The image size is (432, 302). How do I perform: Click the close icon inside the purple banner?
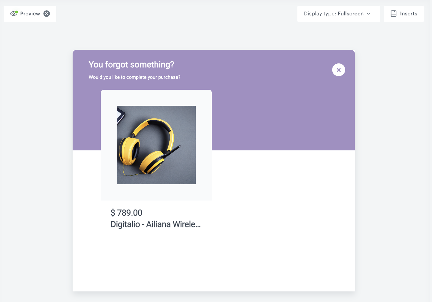click(x=339, y=69)
